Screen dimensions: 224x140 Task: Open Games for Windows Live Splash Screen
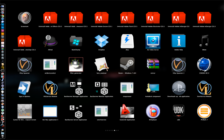pos(24,111)
